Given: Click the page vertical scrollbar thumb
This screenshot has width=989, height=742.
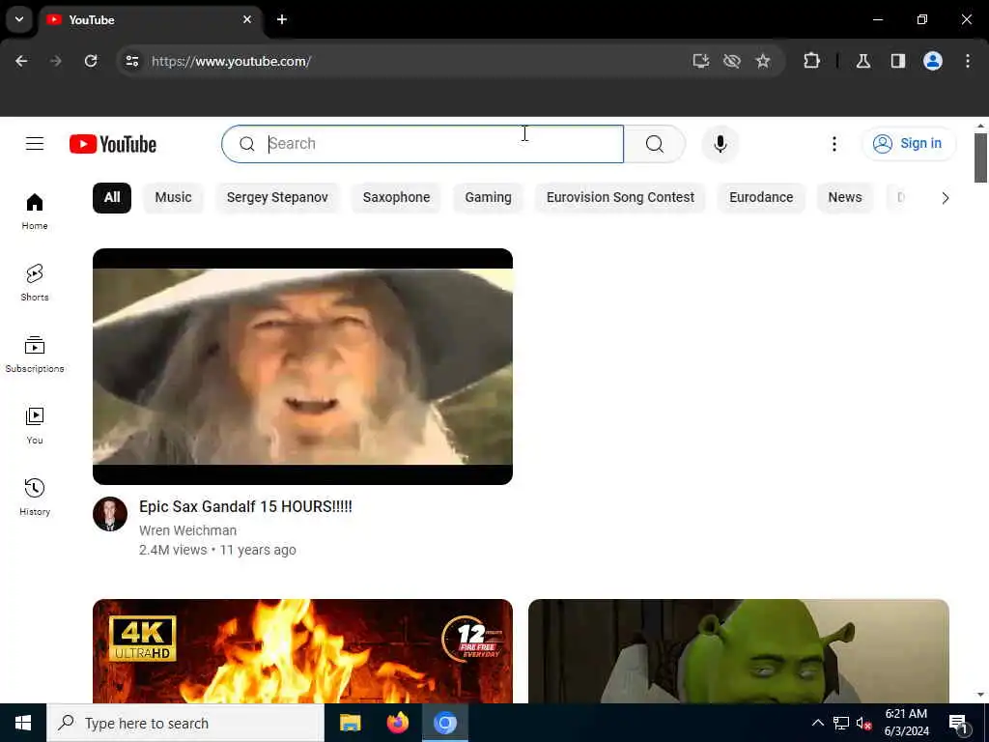Looking at the screenshot, I should [981, 157].
